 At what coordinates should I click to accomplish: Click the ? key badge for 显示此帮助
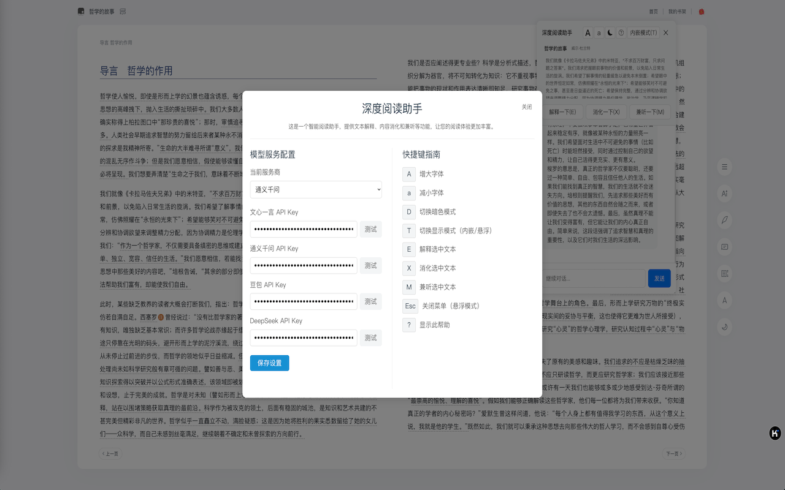pyautogui.click(x=409, y=325)
